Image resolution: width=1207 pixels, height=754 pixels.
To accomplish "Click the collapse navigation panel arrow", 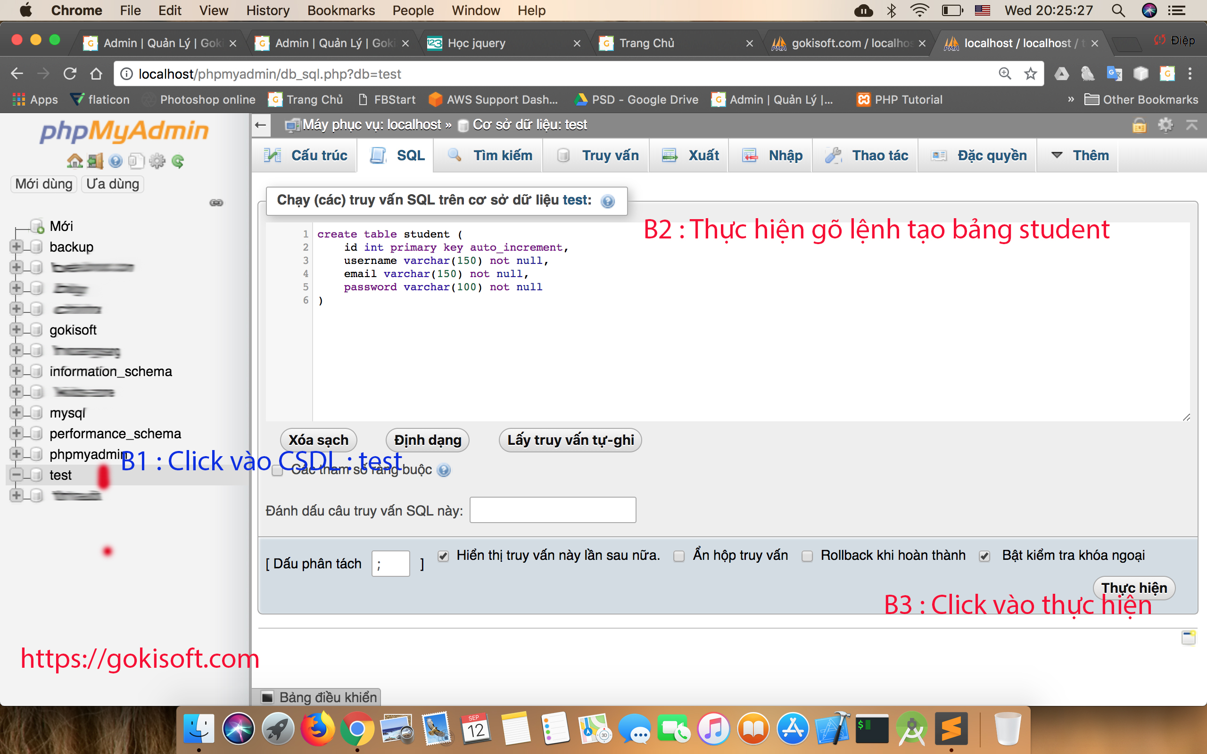I will (261, 125).
